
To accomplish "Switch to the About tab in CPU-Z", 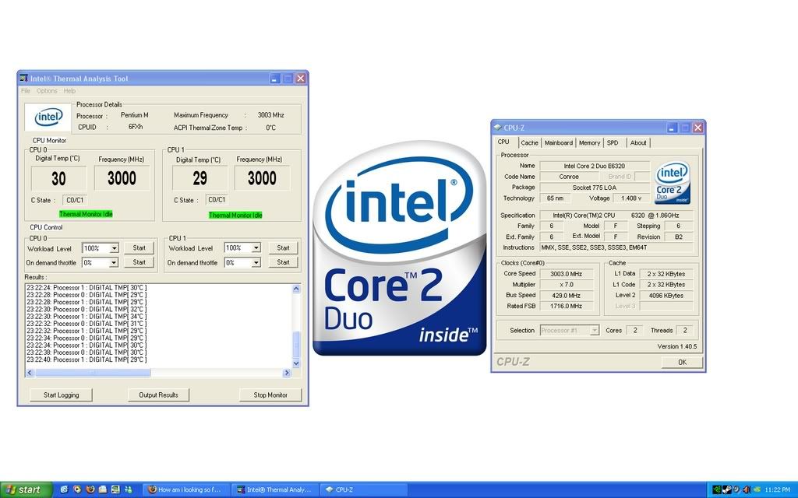I will click(x=638, y=143).
